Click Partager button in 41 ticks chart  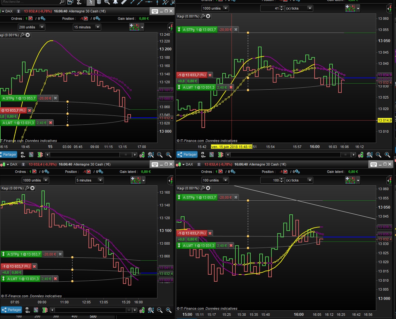click(x=187, y=154)
